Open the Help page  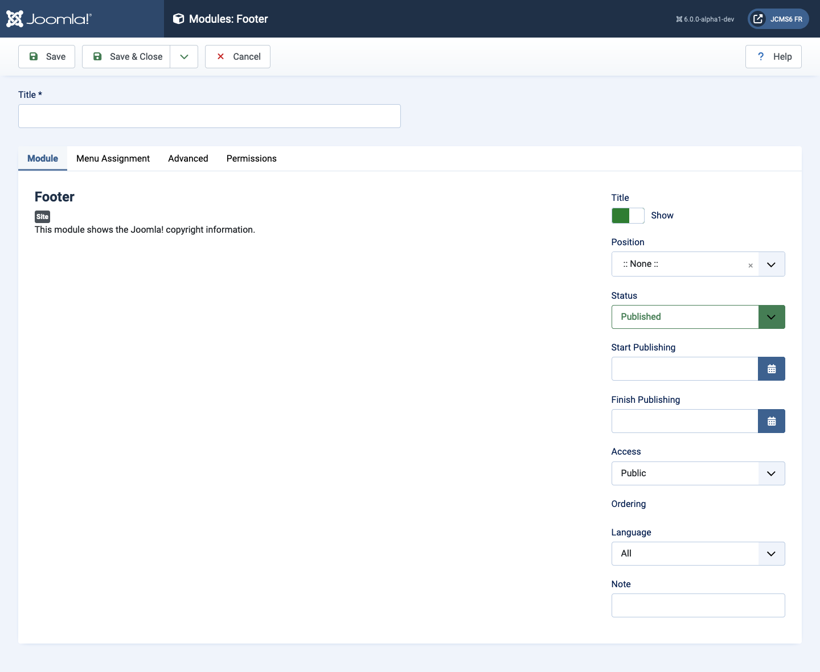tap(773, 56)
